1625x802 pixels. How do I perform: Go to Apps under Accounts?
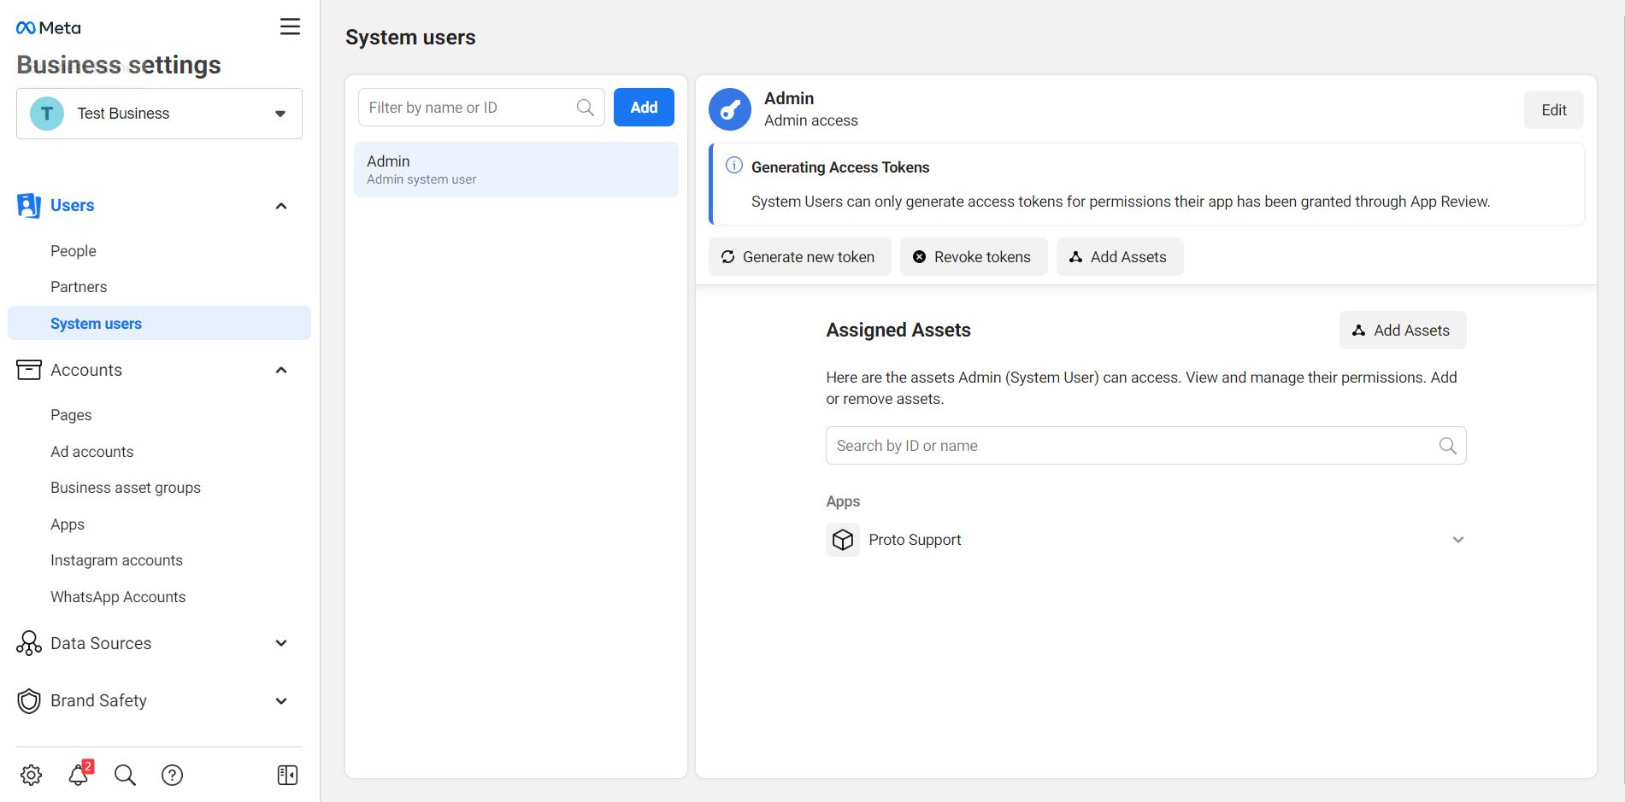tap(68, 524)
